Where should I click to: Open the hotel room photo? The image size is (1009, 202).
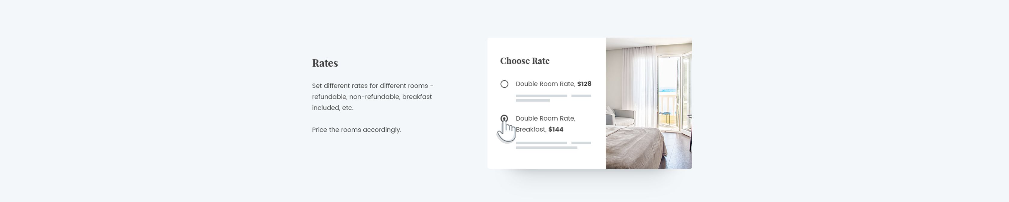649,103
